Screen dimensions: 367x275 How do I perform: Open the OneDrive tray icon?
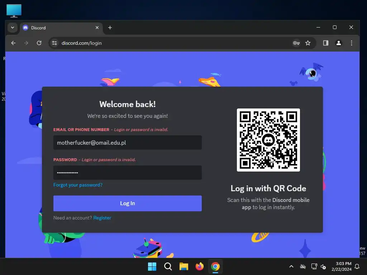pyautogui.click(x=303, y=266)
